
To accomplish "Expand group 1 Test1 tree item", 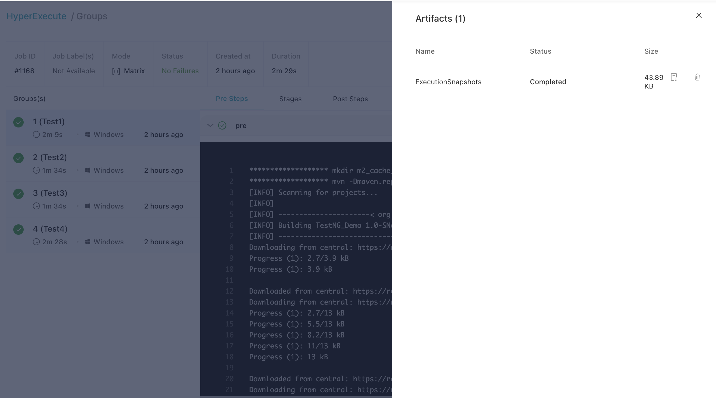I will [x=48, y=121].
